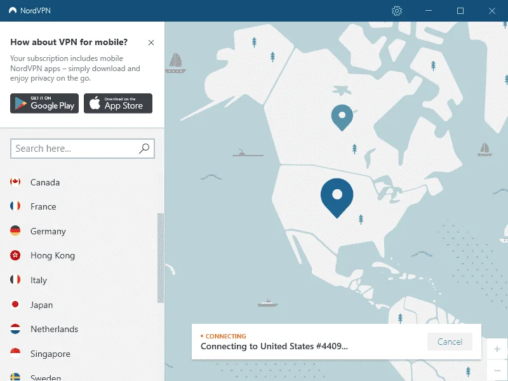Screen dimensions: 508x381
Task: Click the Singapore flag icon
Action: click(x=15, y=353)
